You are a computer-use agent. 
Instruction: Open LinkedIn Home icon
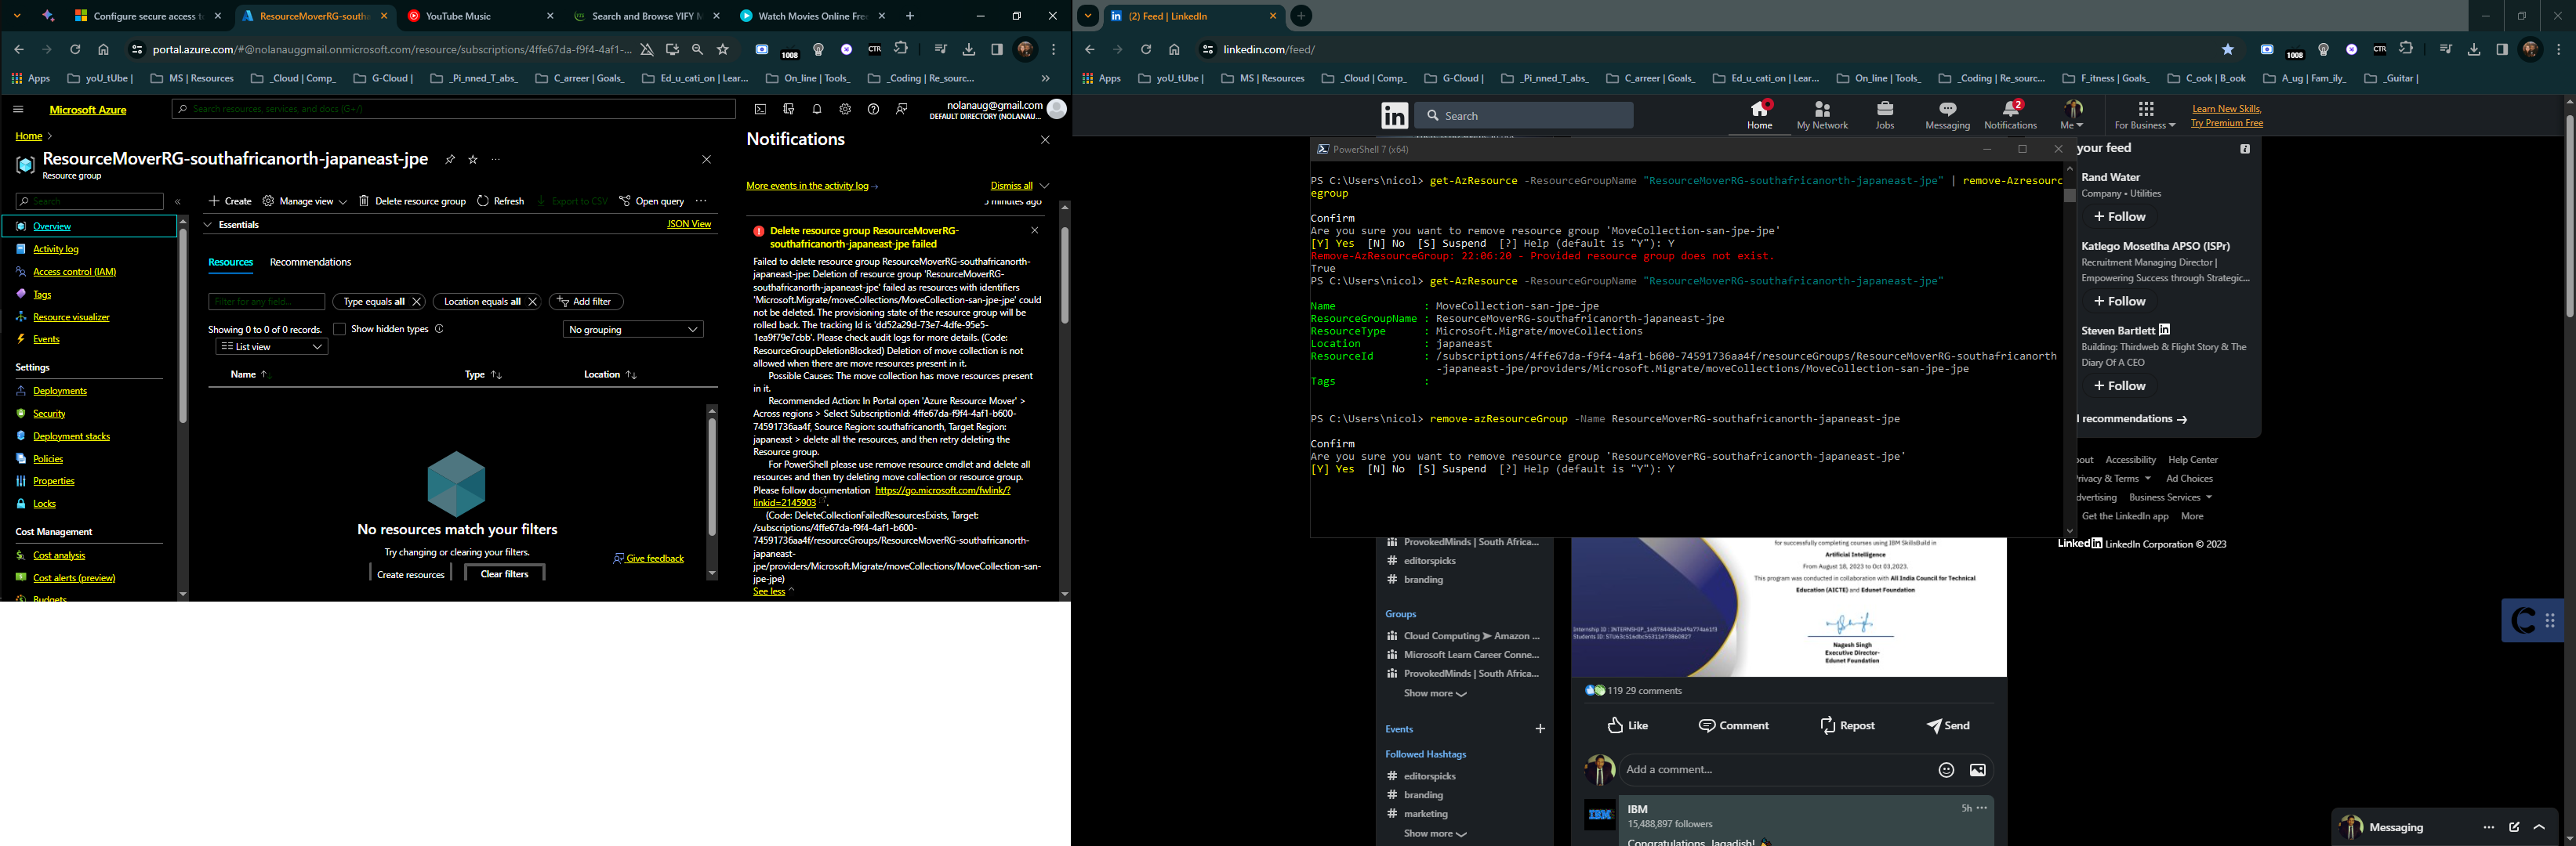tap(1760, 115)
